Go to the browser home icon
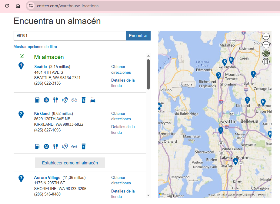The width and height of the screenshot is (280, 204). pyautogui.click(x=18, y=6)
